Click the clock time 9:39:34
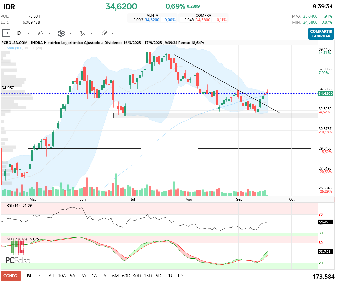The image size is (339, 283). [x=323, y=6]
